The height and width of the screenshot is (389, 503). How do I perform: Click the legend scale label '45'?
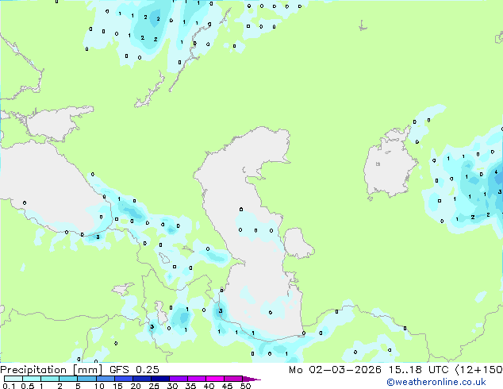click(227, 386)
